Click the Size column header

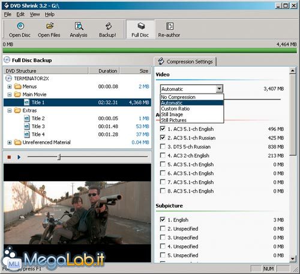click(135, 71)
